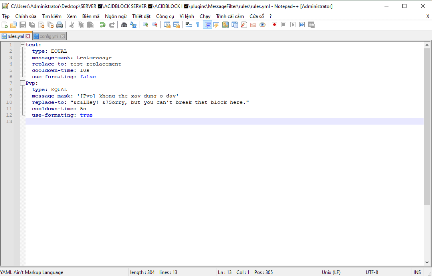This screenshot has width=432, height=276.
Task: Start macro recording with red record icon
Action: (x=274, y=25)
